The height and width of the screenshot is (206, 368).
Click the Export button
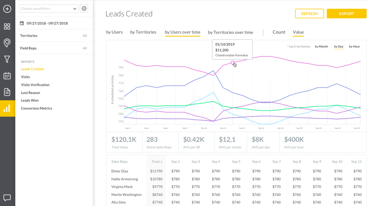pyautogui.click(x=346, y=14)
